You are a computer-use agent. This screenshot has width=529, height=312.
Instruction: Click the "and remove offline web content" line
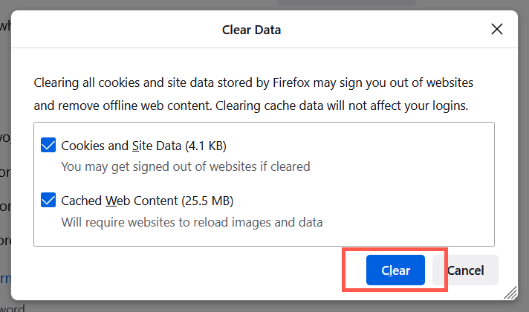pos(250,105)
